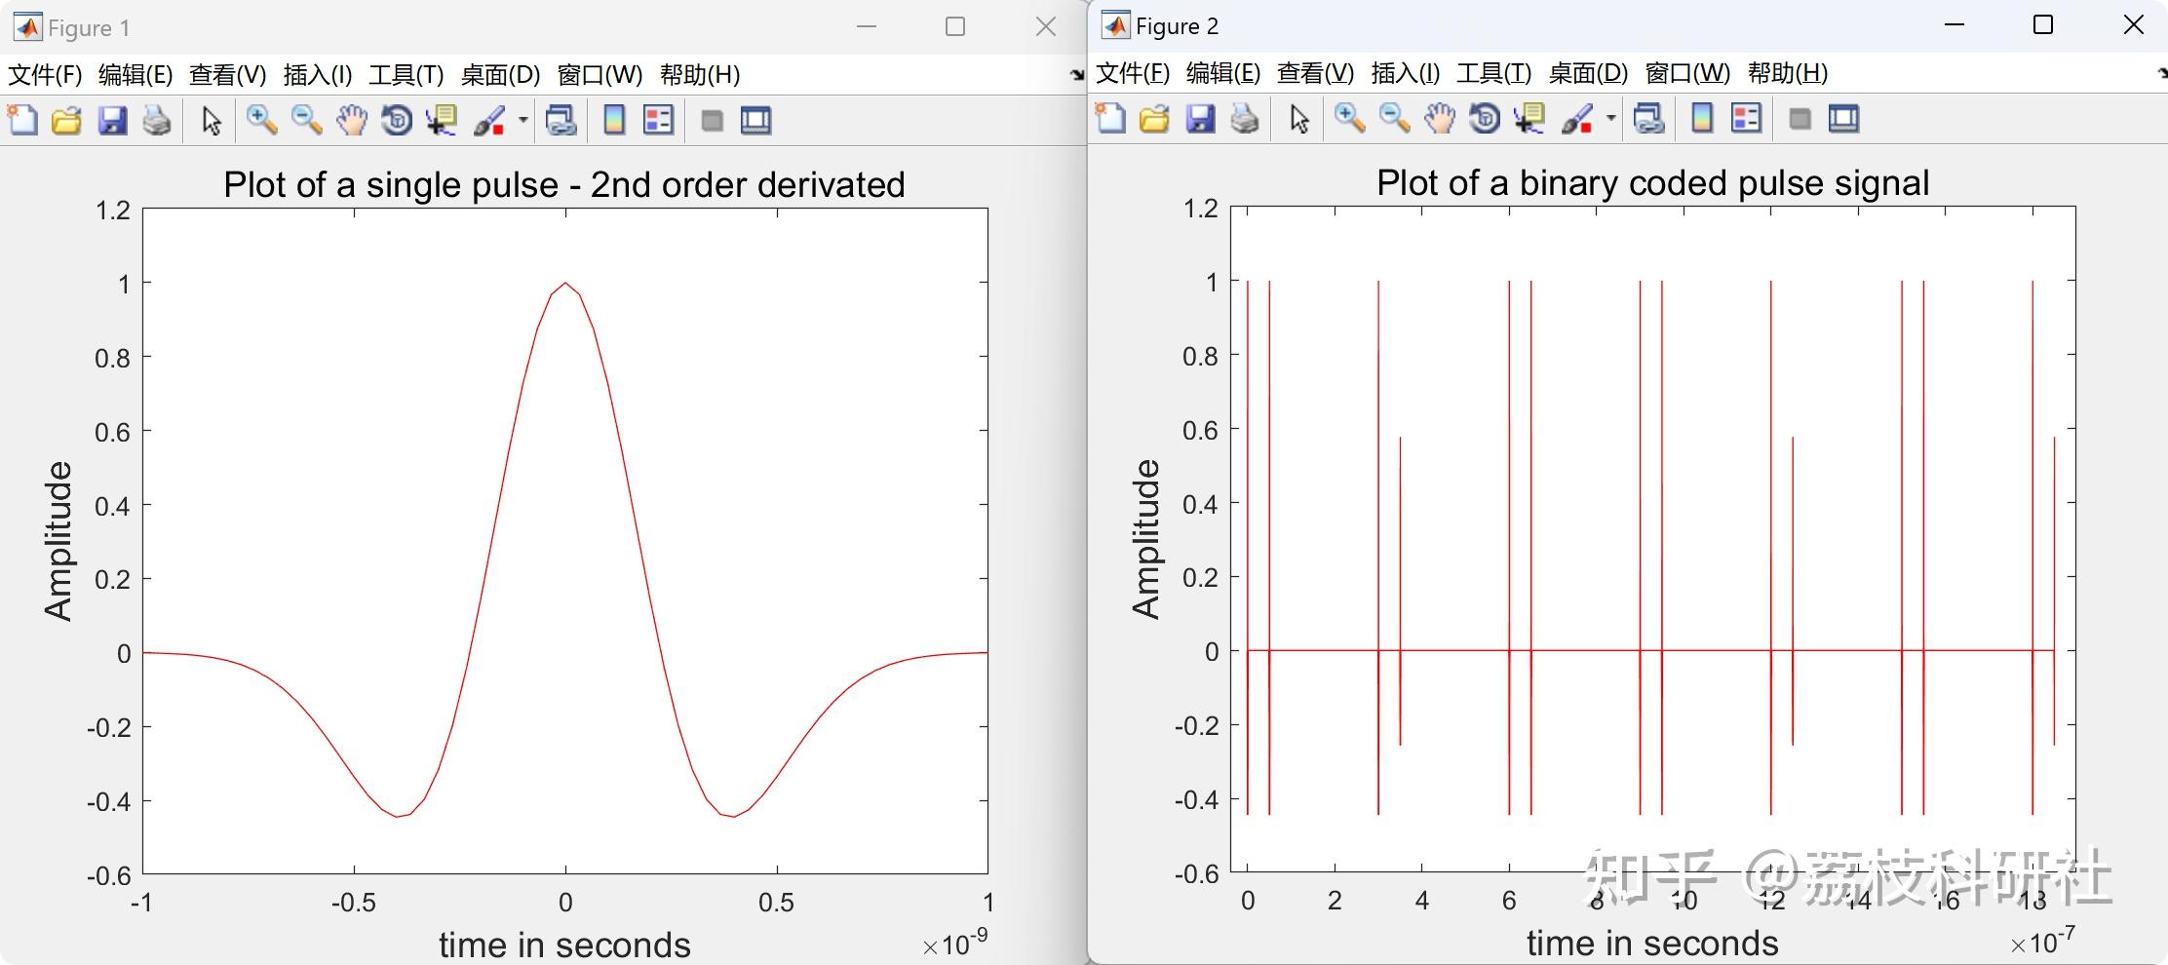Activate Zoom In tool in Figure 1
Screen dimensions: 2168x965
pos(261,120)
